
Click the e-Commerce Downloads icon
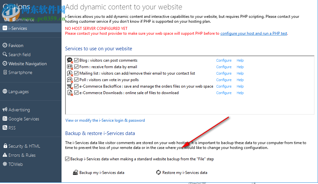click(x=70, y=93)
